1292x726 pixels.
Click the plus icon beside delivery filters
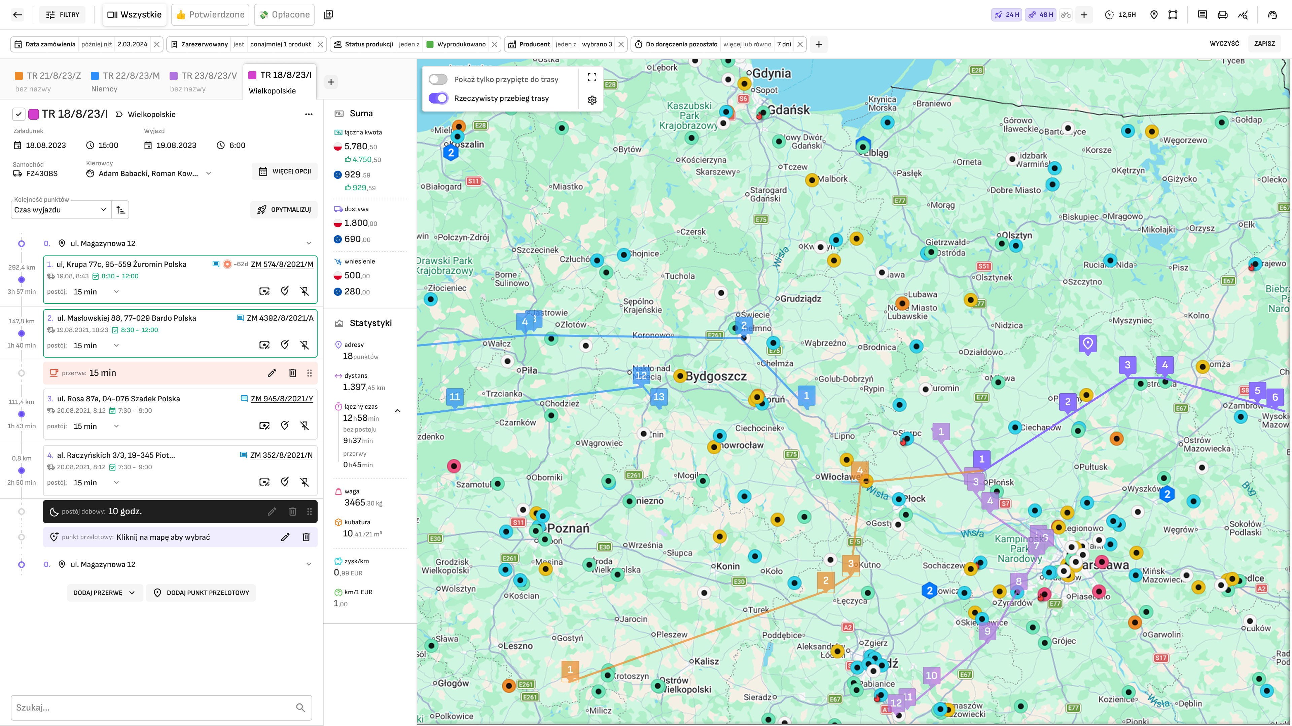(1084, 14)
